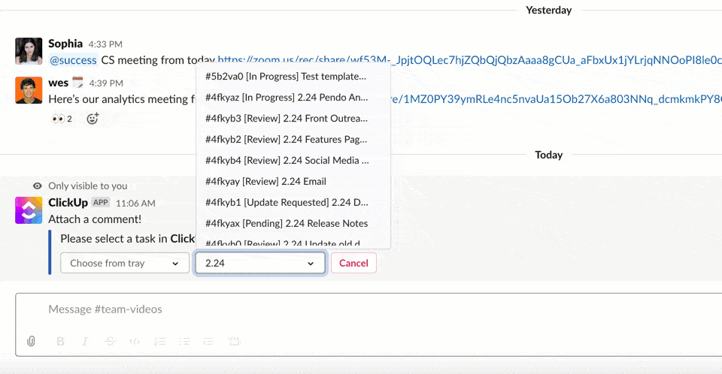This screenshot has height=374, width=722.
Task: Start a bulleted list in composer
Action: pyautogui.click(x=184, y=341)
